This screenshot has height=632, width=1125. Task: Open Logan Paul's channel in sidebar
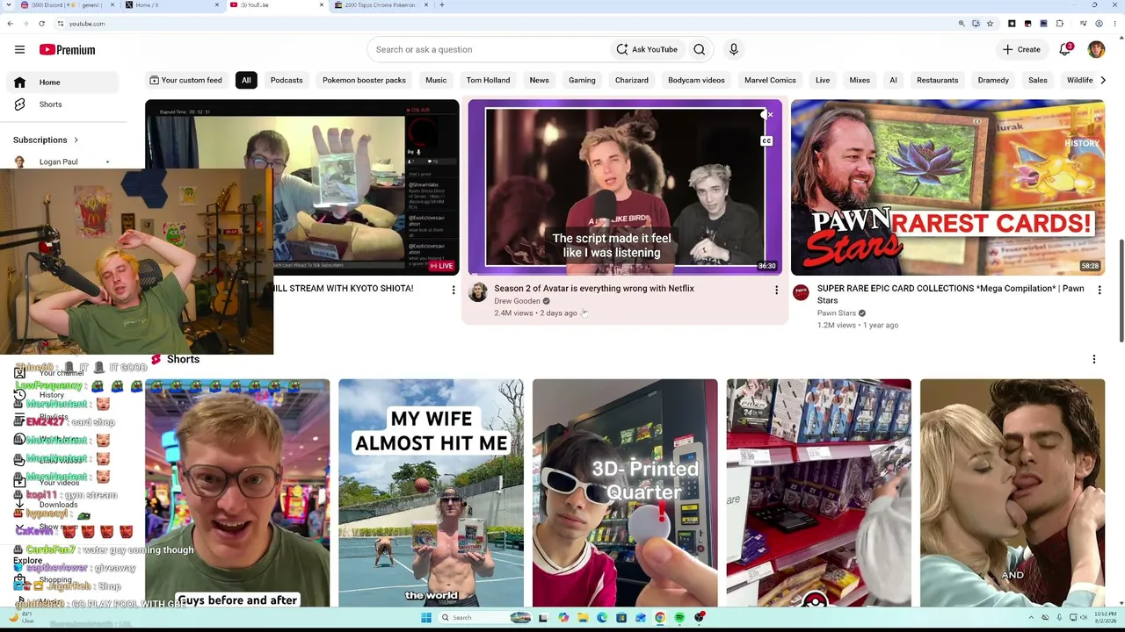[60, 162]
